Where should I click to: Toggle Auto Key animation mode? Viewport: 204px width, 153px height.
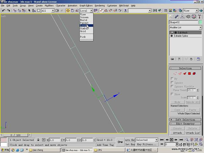coord(130,140)
